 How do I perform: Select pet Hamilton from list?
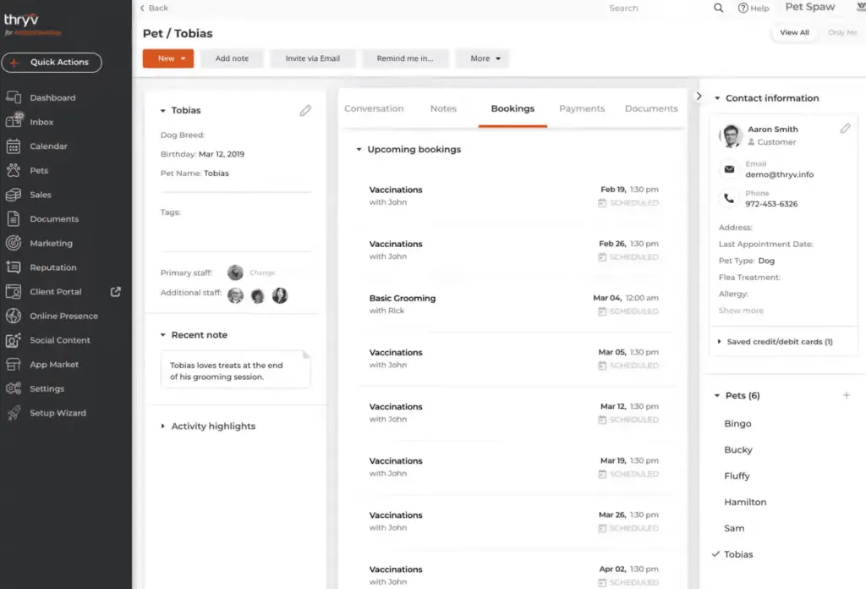coord(745,502)
